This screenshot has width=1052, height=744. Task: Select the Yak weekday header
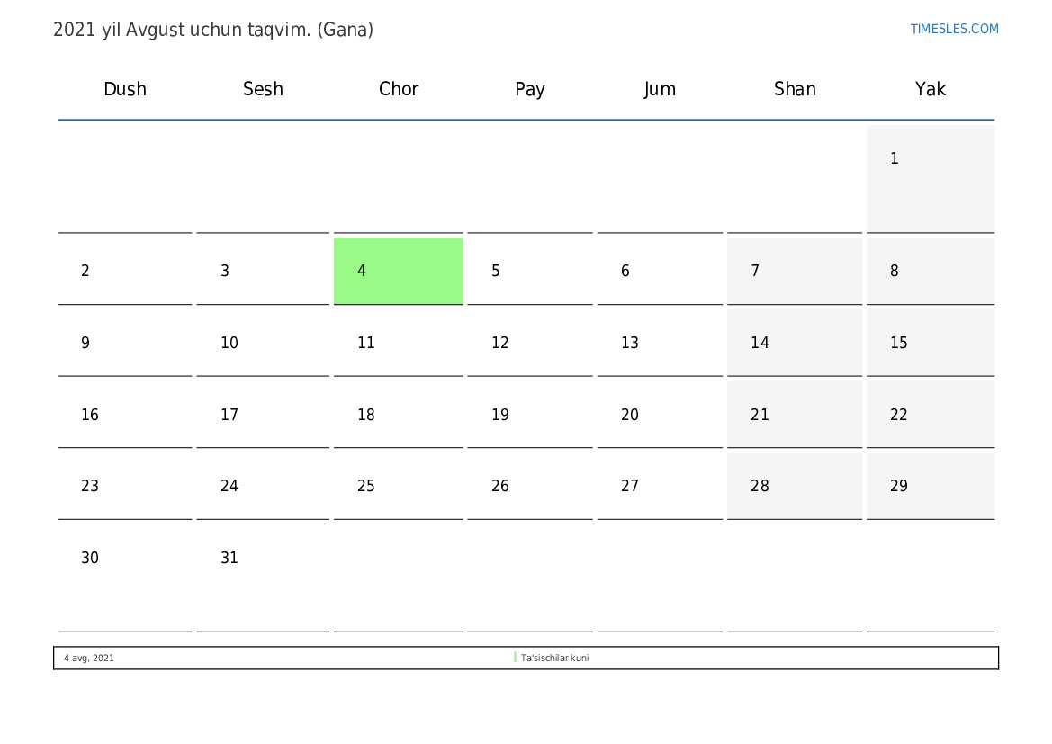coord(930,89)
